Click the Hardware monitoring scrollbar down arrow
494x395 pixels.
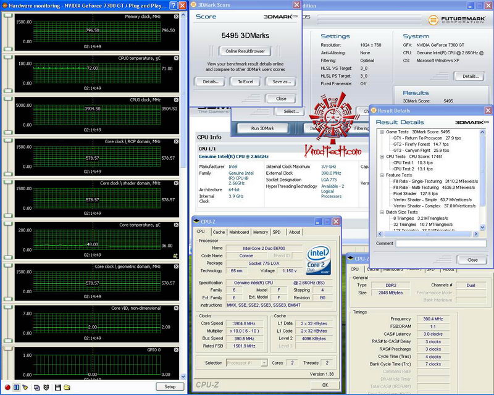tap(183, 376)
